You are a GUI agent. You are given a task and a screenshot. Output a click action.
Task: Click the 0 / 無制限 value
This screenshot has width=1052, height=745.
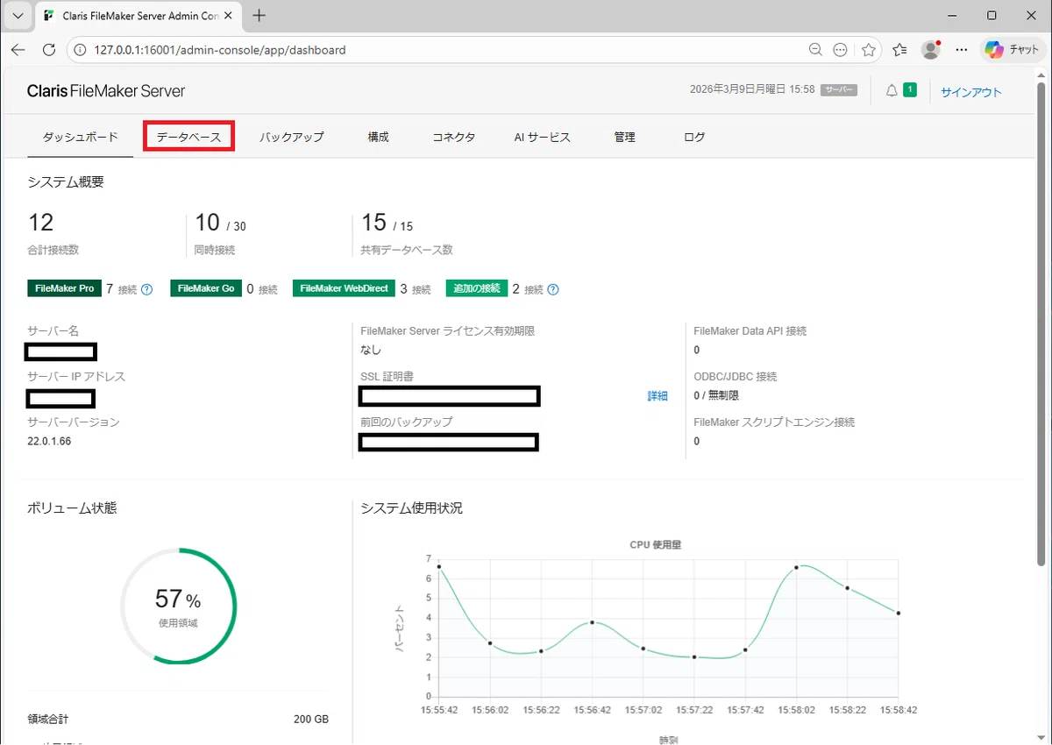point(717,395)
